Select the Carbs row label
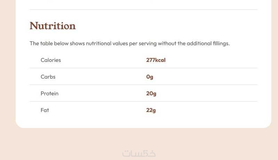The width and height of the screenshot is (278, 160). pos(48,77)
